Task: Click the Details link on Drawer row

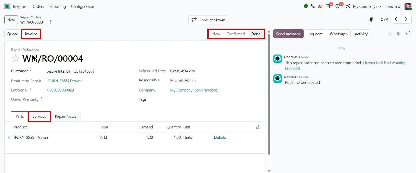Action: click(220, 138)
